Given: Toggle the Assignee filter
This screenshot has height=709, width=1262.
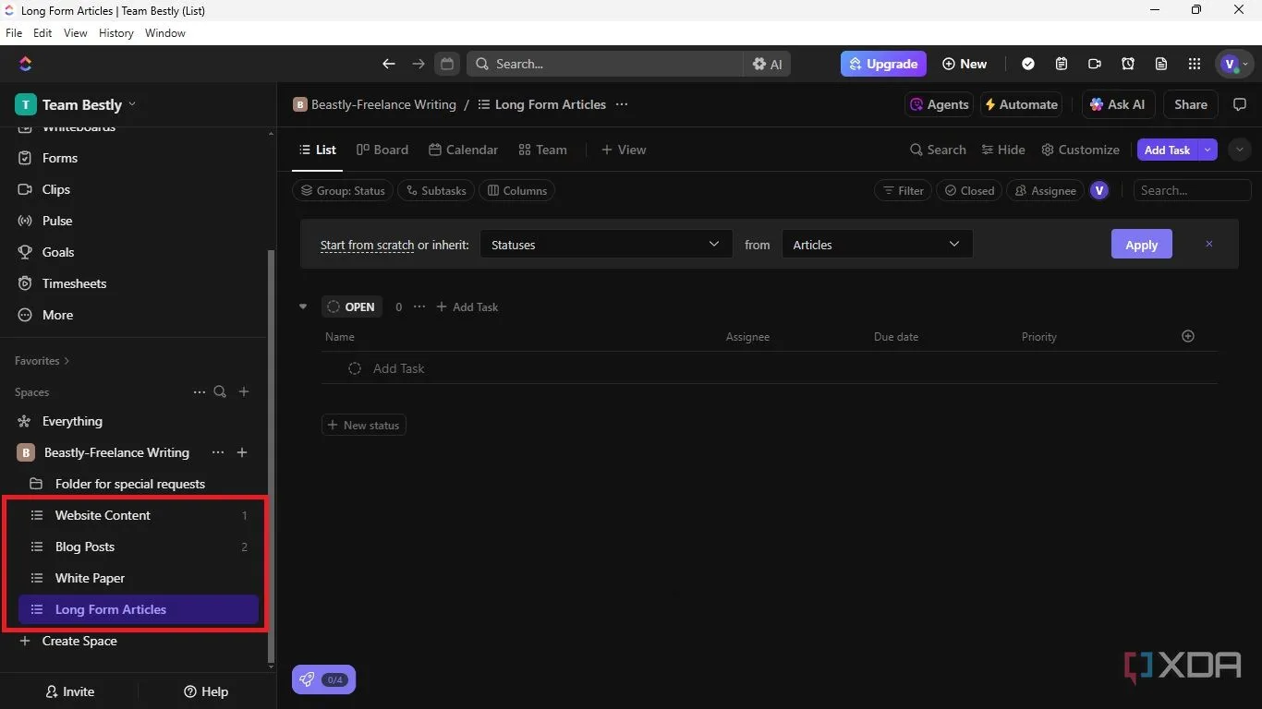Looking at the screenshot, I should (1046, 190).
